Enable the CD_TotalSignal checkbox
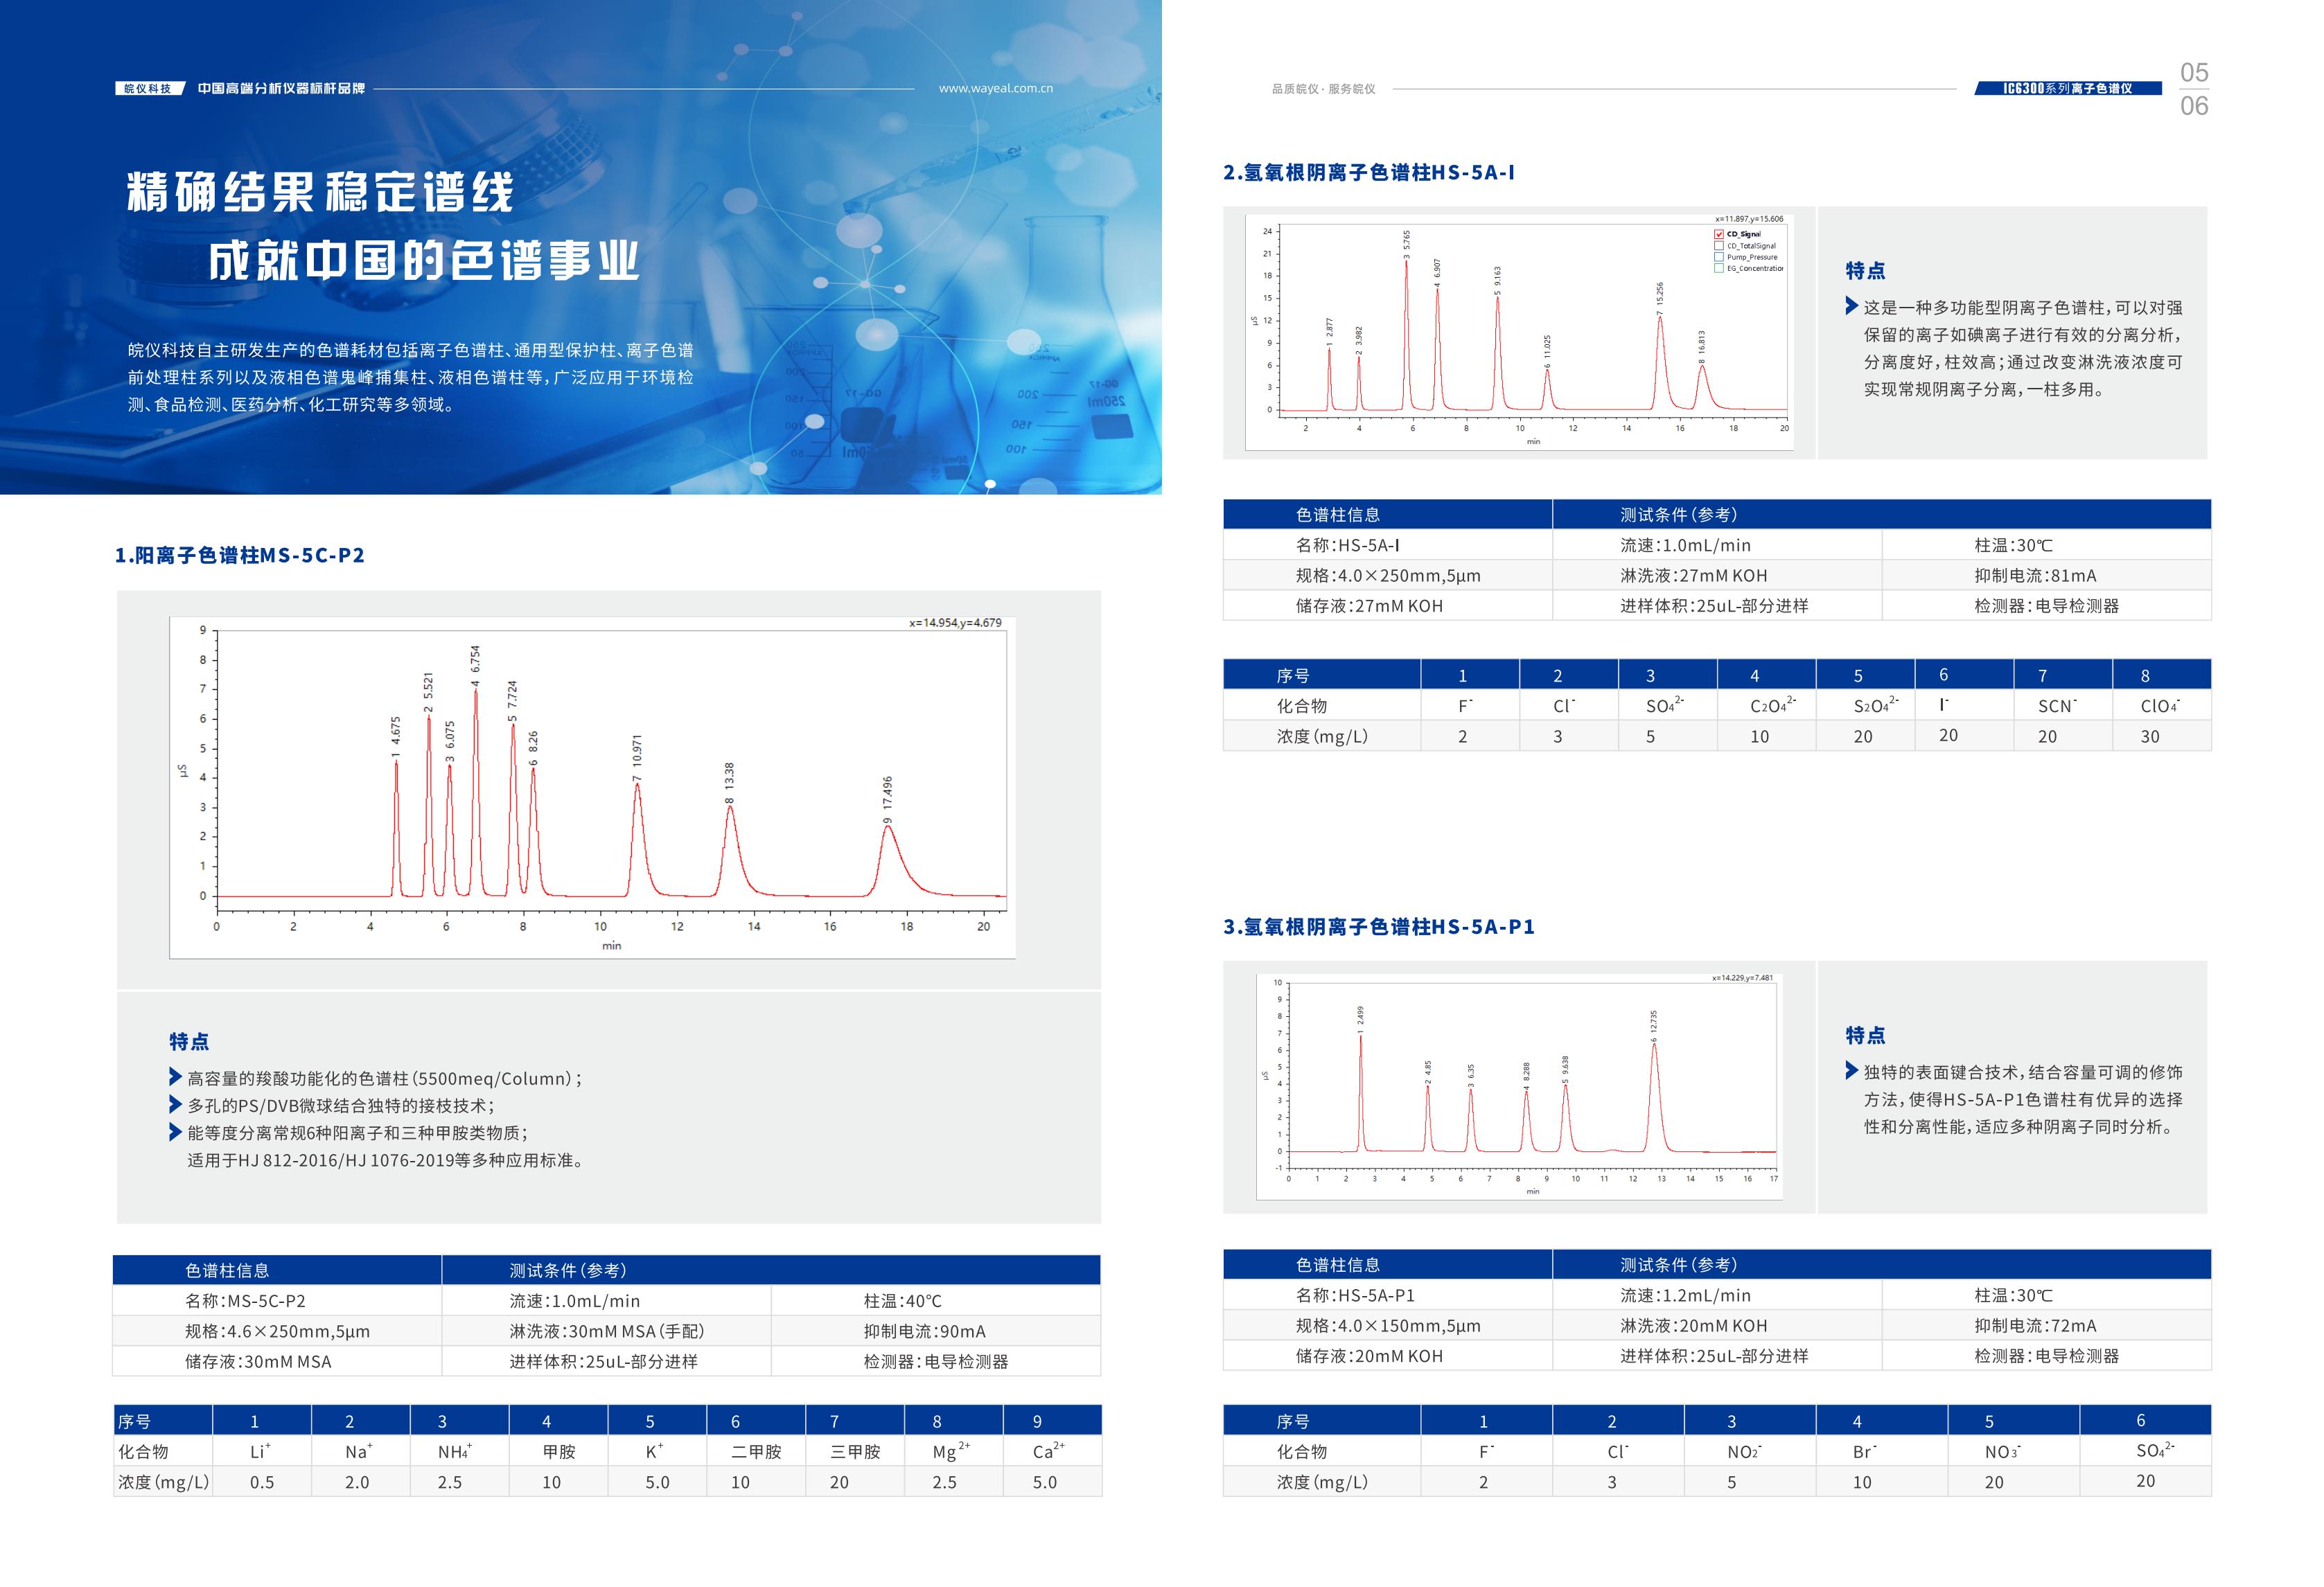The width and height of the screenshot is (2324, 1587). (x=1719, y=246)
